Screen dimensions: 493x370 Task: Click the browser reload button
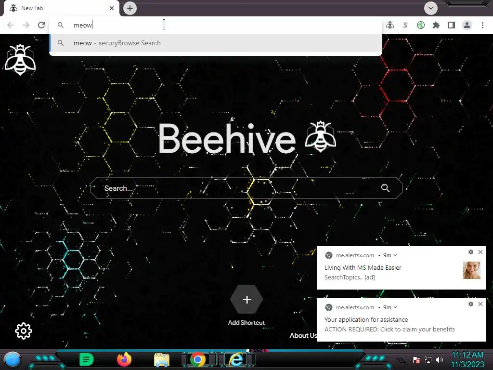pyautogui.click(x=41, y=25)
